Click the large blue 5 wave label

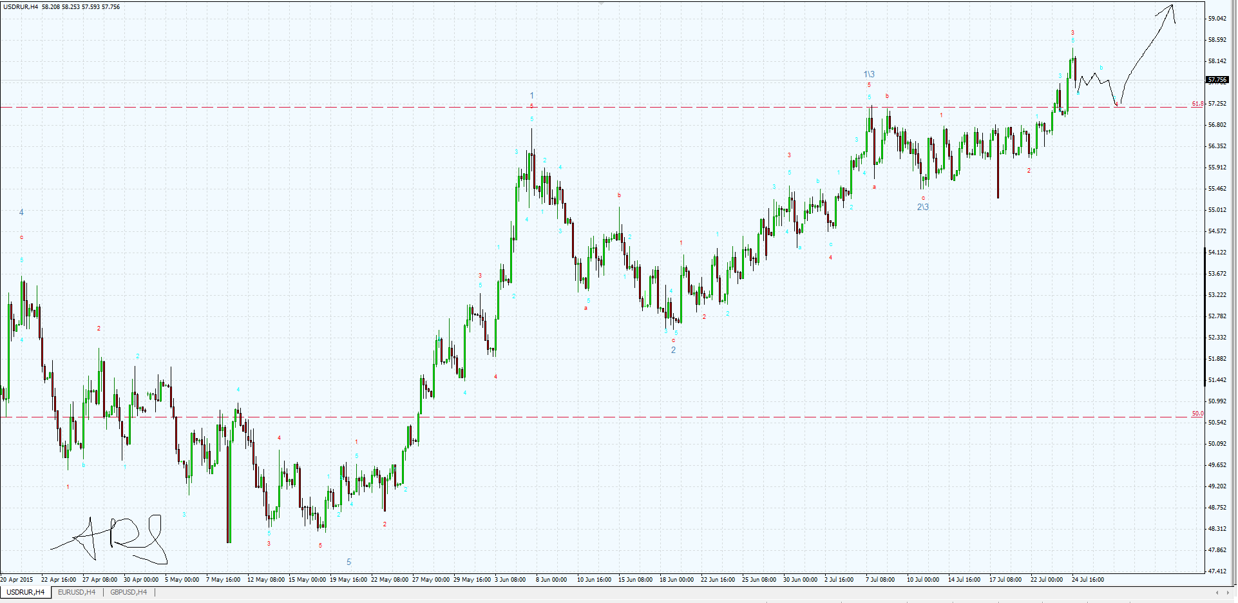coord(348,562)
